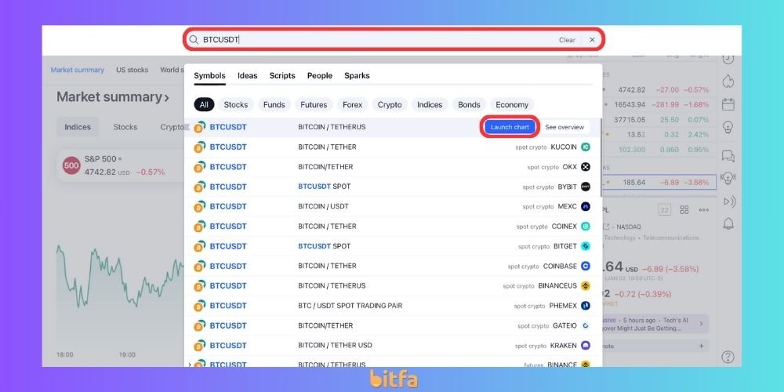Click the KRAKEN exchange logo icon
Screen dimensions: 784x392
click(586, 346)
